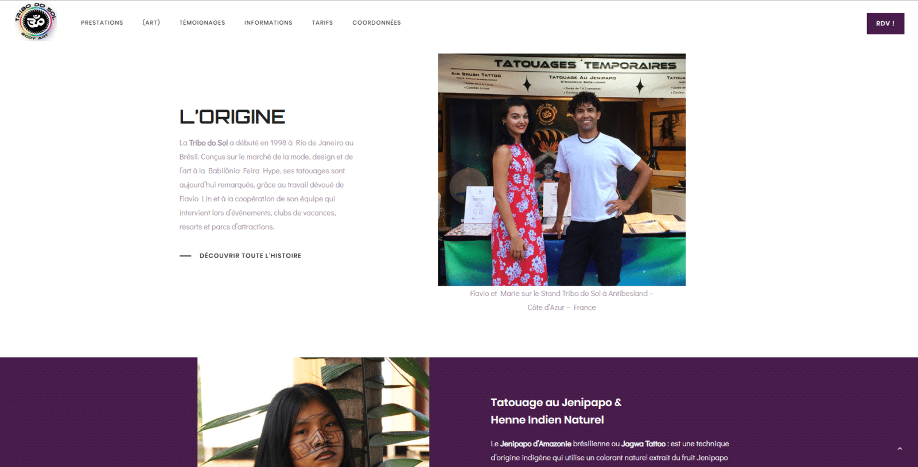
Task: Click the scroll-to-top arrow icon
Action: point(900,449)
